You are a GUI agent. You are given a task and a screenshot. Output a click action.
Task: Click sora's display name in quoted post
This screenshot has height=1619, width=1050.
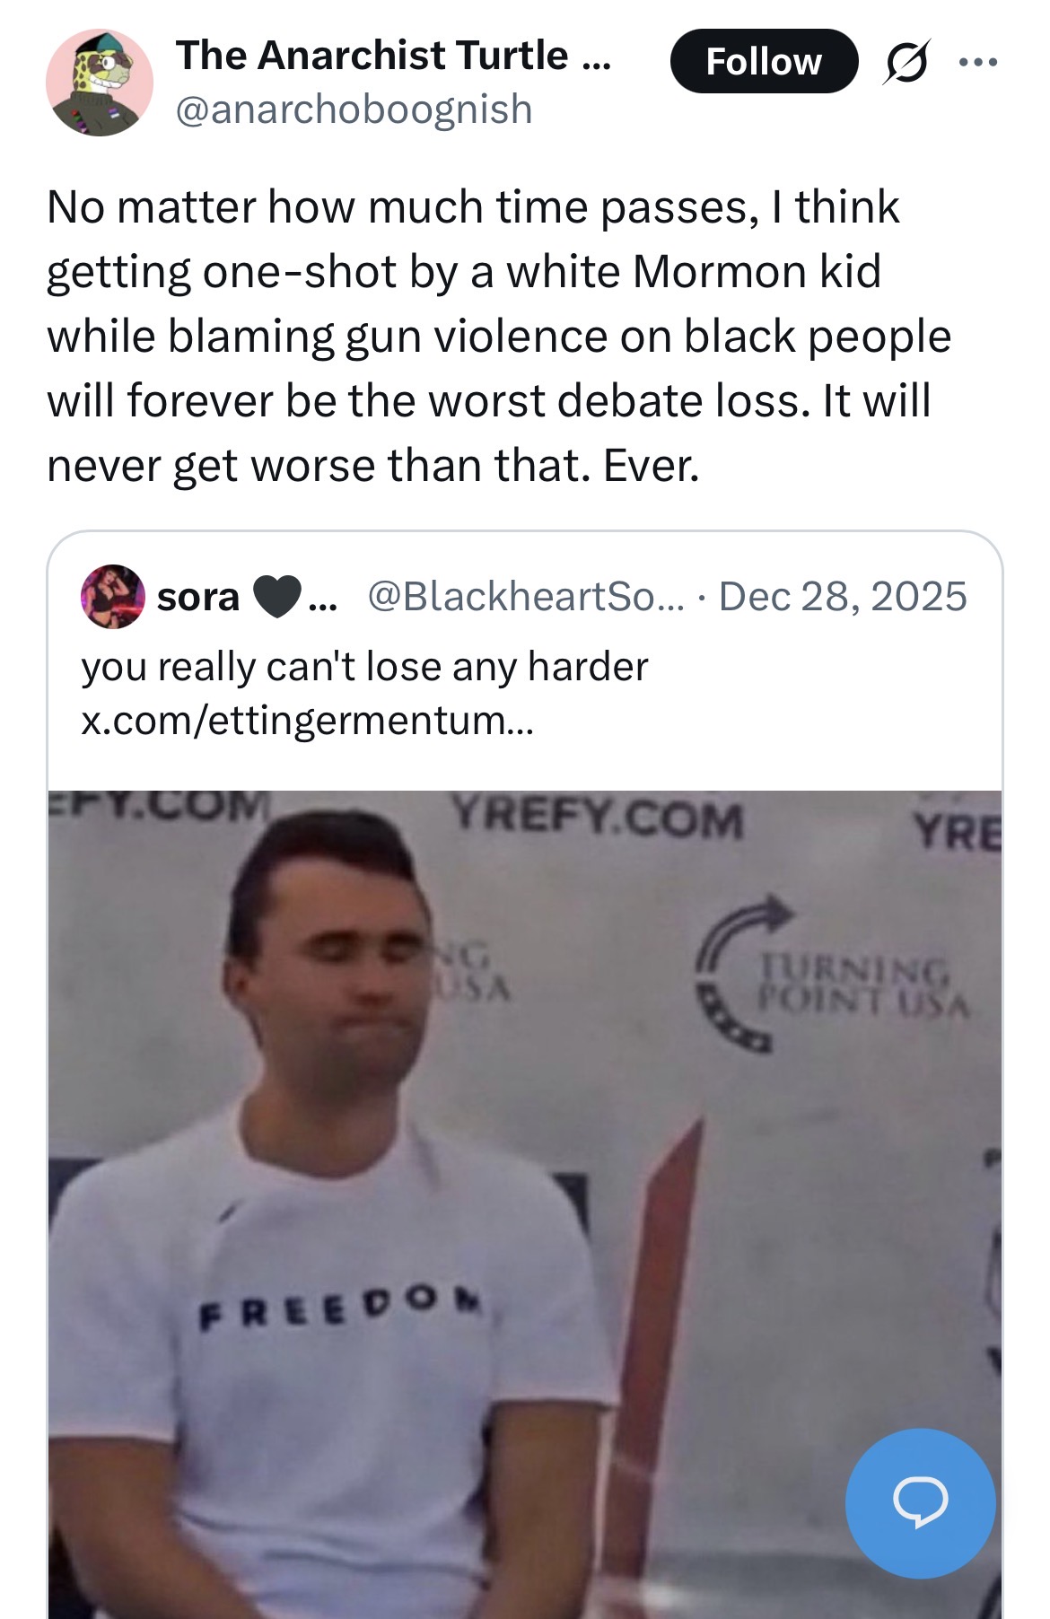click(x=198, y=597)
